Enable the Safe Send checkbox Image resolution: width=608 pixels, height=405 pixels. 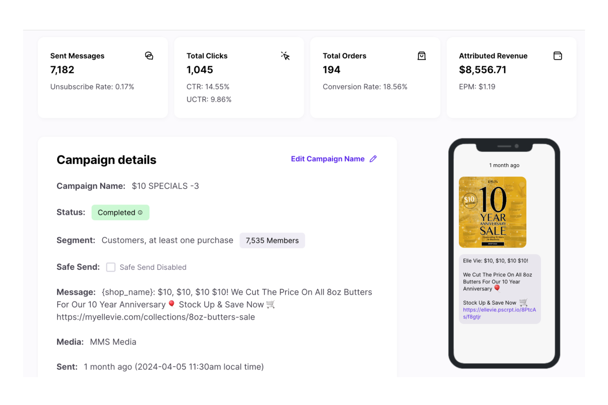pyautogui.click(x=111, y=267)
